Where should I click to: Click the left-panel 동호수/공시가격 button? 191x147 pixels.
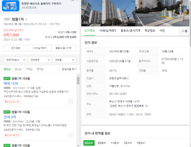64,48
